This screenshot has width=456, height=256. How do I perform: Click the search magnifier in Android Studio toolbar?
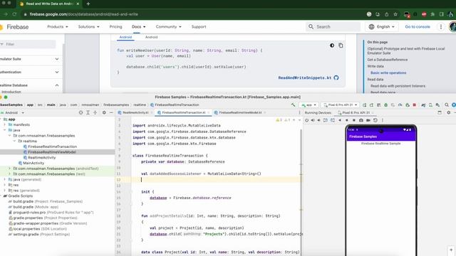tap(447, 105)
